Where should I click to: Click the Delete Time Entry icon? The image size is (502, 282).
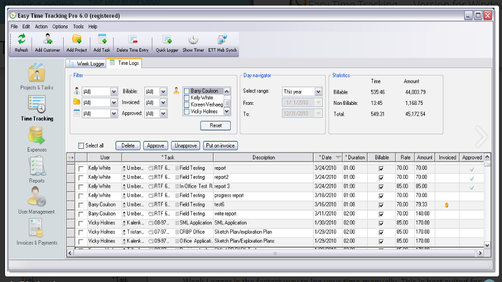pyautogui.click(x=133, y=39)
